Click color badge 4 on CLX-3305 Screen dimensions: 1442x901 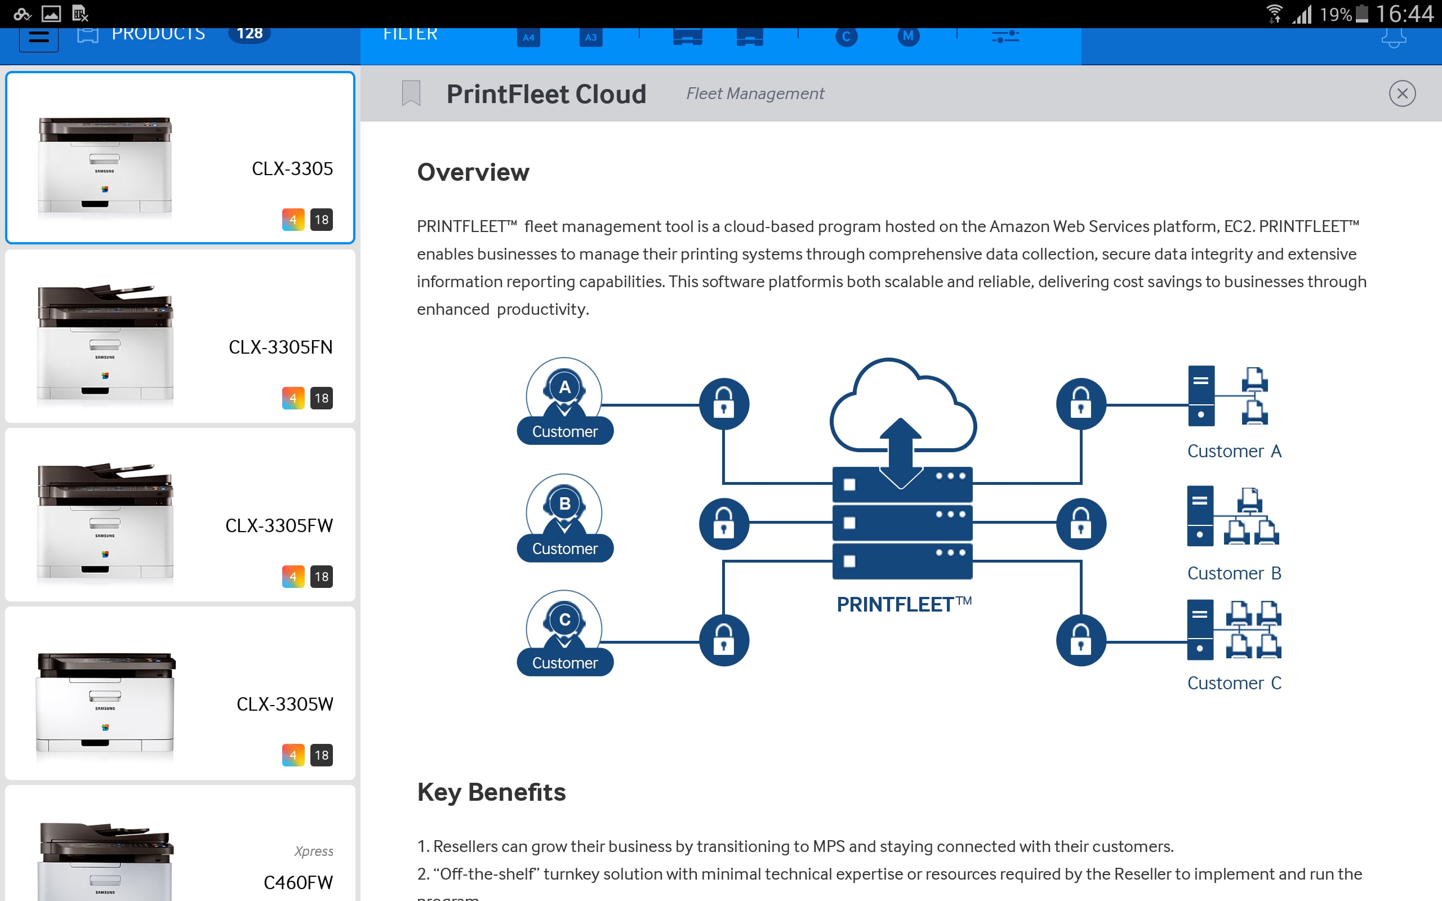[293, 220]
